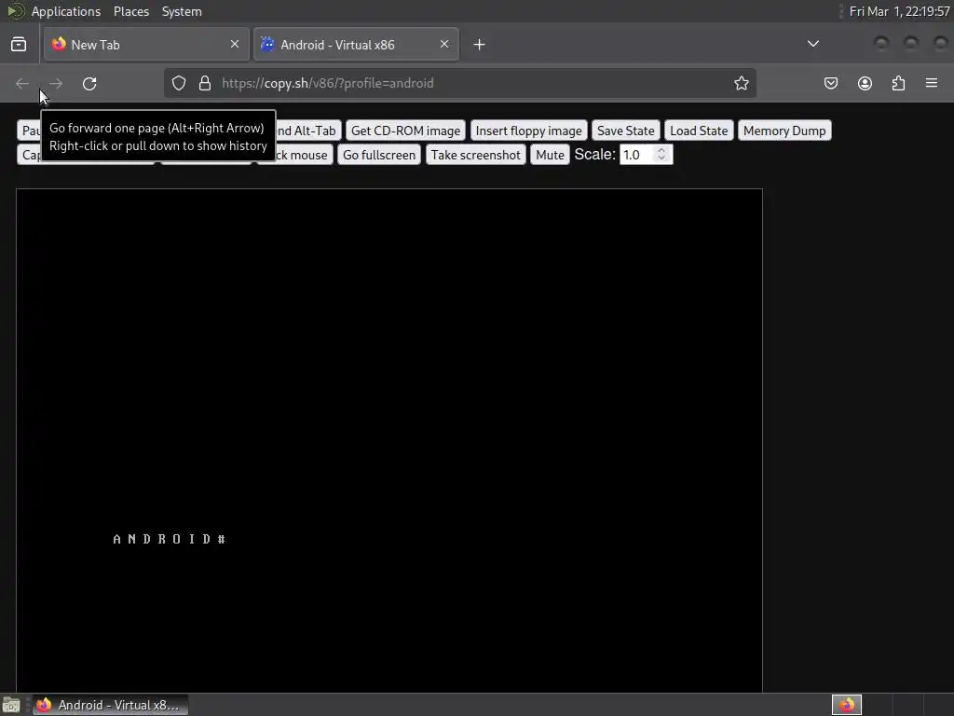The image size is (954, 716).
Task: Open the extensions puzzle icon
Action: pyautogui.click(x=898, y=83)
